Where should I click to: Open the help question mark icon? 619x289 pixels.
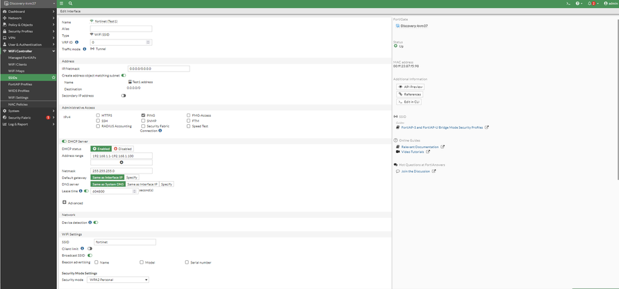point(577,3)
